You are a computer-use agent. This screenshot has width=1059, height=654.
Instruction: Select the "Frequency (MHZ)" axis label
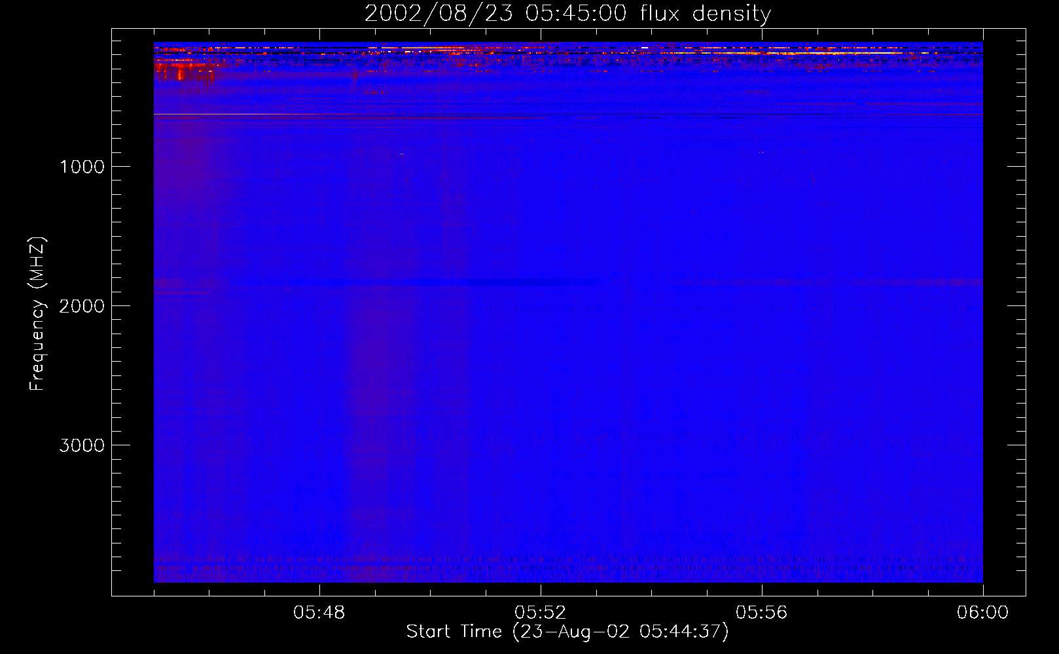click(x=37, y=314)
